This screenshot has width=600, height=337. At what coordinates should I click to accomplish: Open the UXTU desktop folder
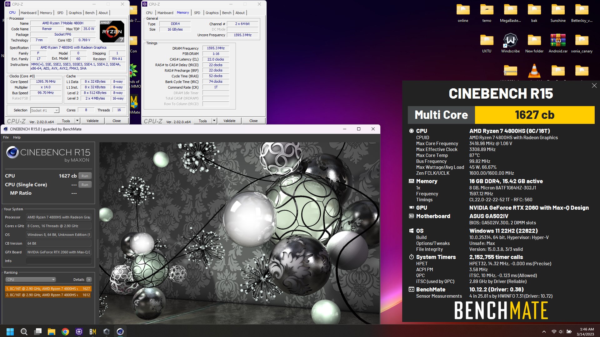(x=487, y=43)
